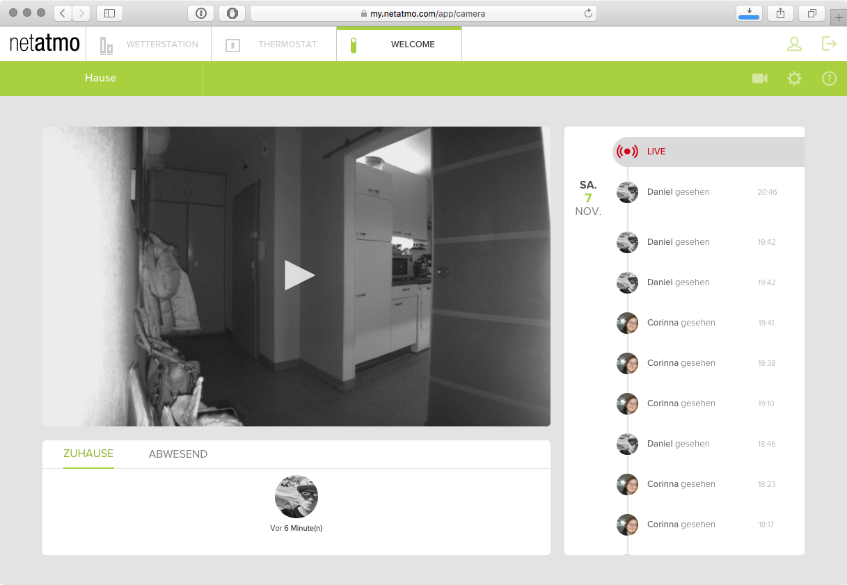Click the Netatmo logo
This screenshot has height=585, width=847.
45,44
